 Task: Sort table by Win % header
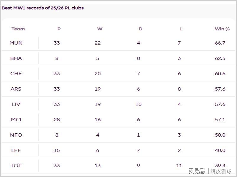222,29
